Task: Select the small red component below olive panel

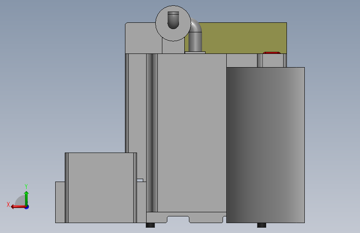Action: click(272, 53)
